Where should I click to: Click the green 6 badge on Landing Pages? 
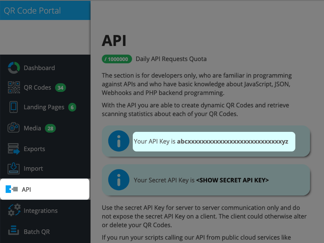tap(72, 107)
